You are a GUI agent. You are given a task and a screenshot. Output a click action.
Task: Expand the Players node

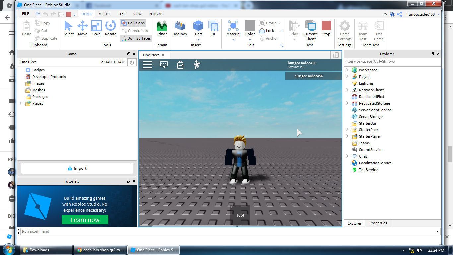coord(347,77)
